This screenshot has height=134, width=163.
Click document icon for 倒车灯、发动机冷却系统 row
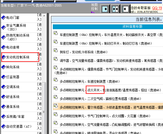(56, 50)
